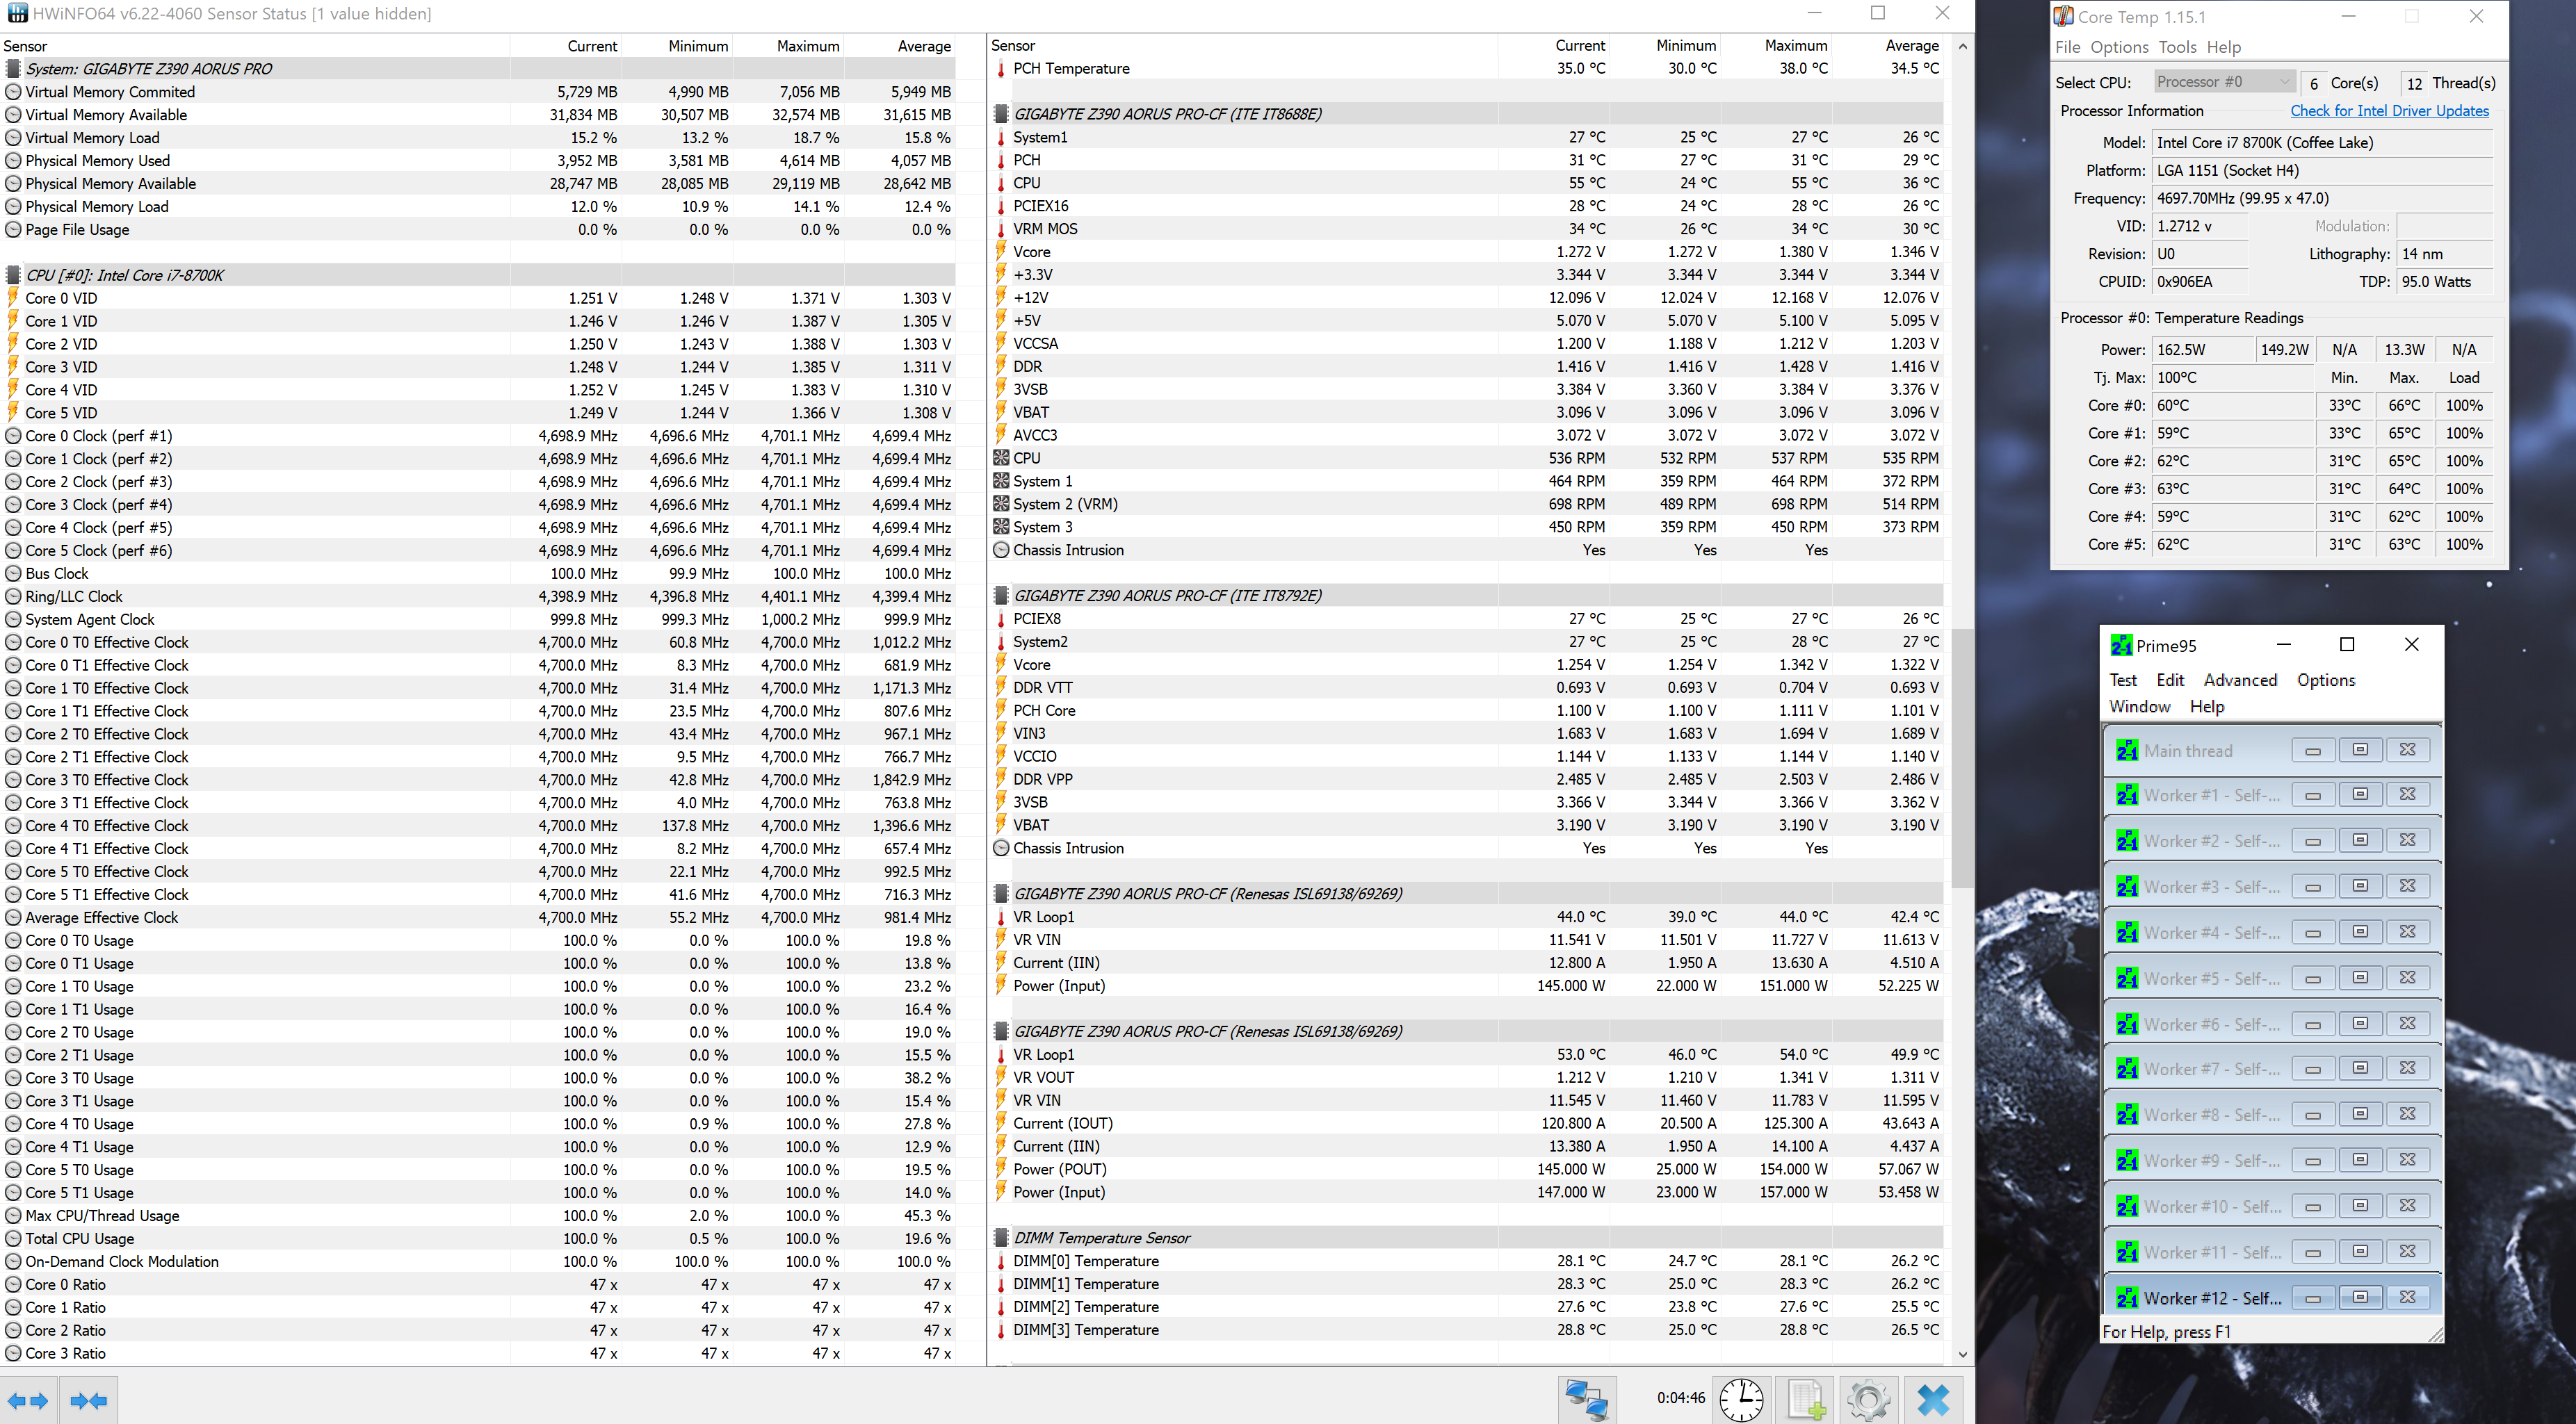The height and width of the screenshot is (1424, 2576).
Task: Minimize the Prime95 Main thread sub-window
Action: (2312, 751)
